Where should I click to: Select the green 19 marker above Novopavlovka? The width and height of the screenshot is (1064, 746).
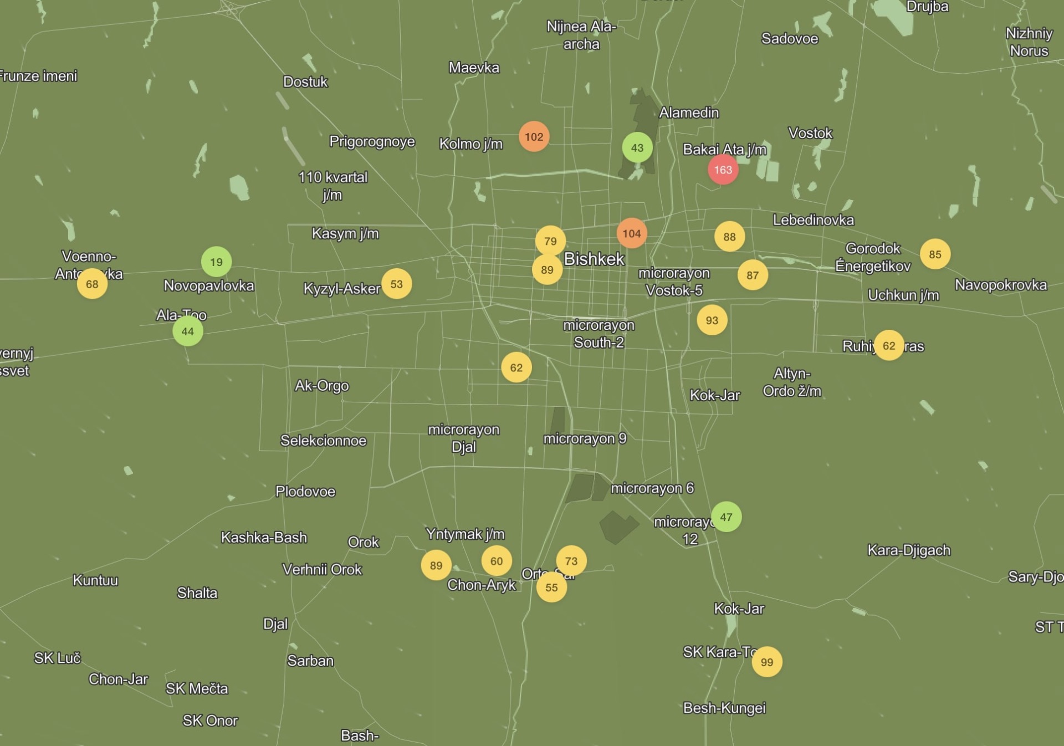tap(216, 262)
